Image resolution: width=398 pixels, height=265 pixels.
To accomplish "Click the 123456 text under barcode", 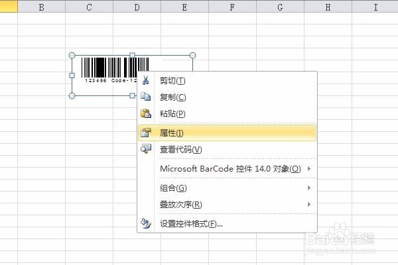I will click(x=96, y=80).
